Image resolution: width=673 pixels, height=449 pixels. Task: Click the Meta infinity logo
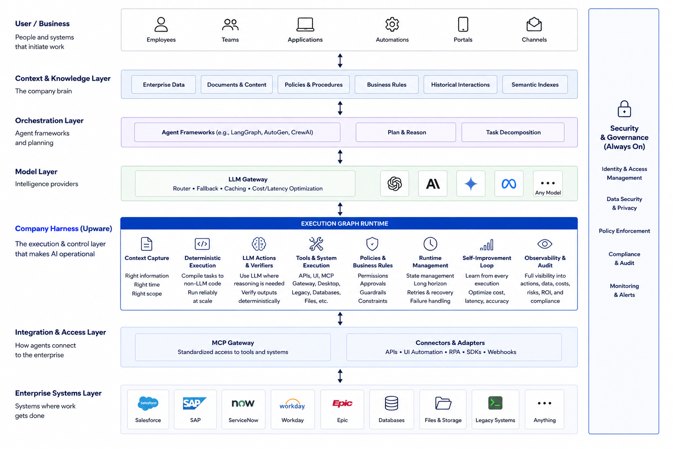click(509, 184)
